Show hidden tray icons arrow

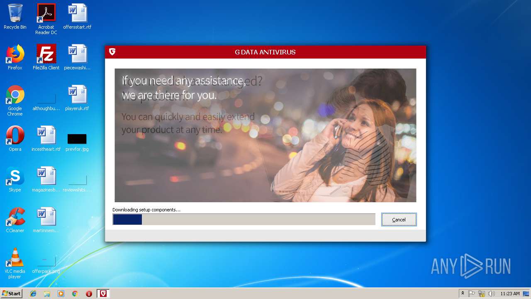coord(463,294)
